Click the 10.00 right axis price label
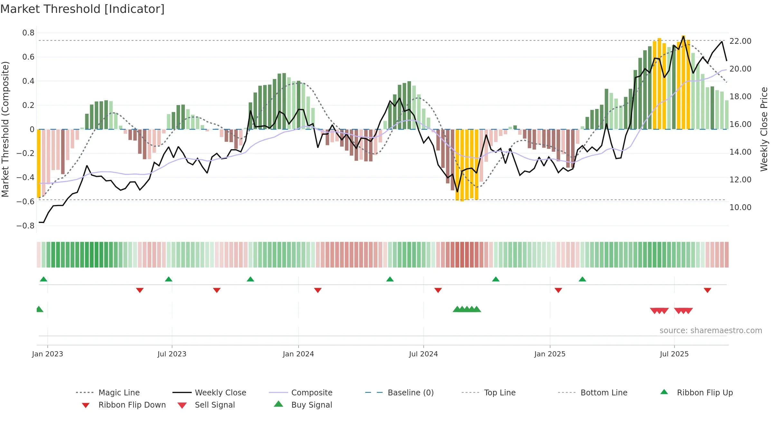773x435 pixels. 740,208
